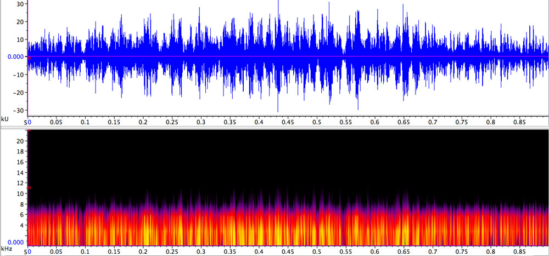Click the -20 label on amplitude axis
This screenshot has width=549, height=256.
pyautogui.click(x=18, y=92)
